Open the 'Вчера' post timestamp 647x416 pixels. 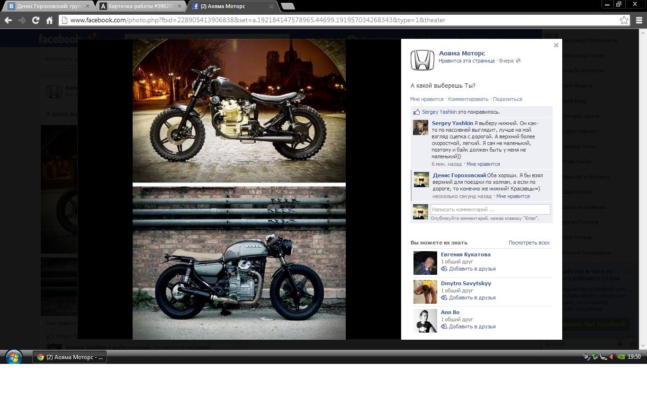[506, 61]
